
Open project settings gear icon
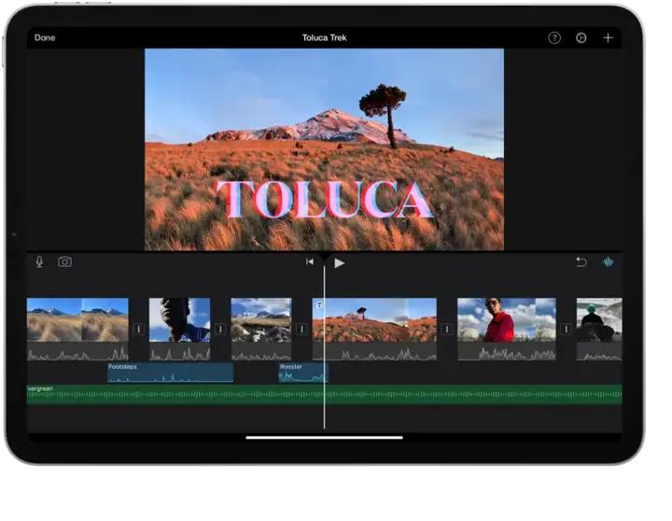[581, 38]
